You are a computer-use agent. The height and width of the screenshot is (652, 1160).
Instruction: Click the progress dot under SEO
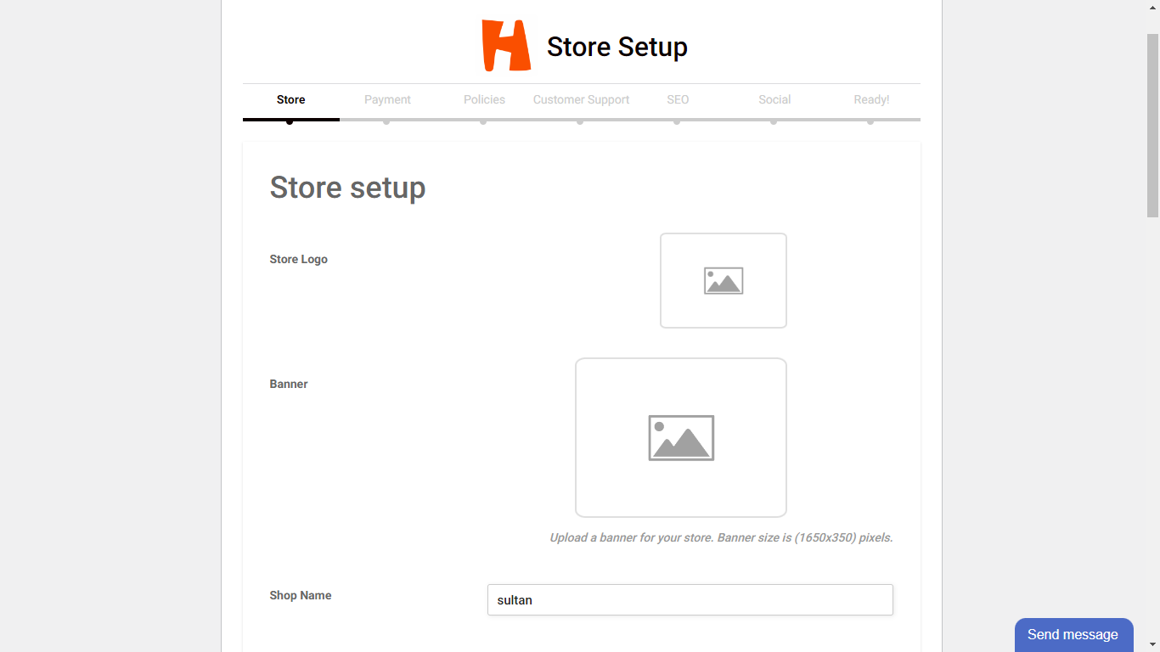pos(677,121)
